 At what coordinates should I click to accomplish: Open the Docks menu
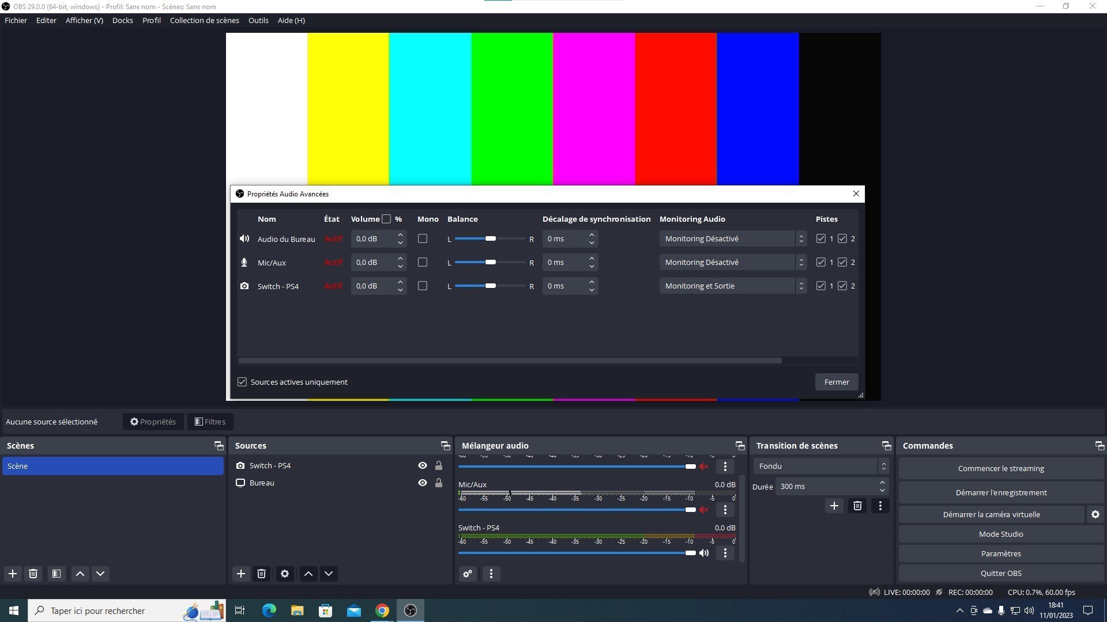tap(122, 20)
